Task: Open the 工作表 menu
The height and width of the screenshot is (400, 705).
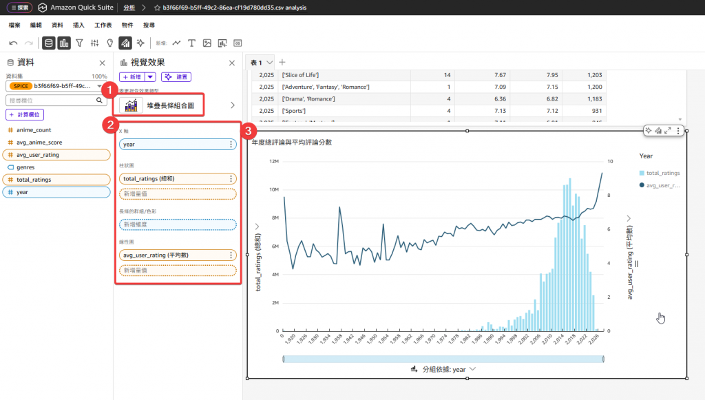Action: tap(103, 25)
